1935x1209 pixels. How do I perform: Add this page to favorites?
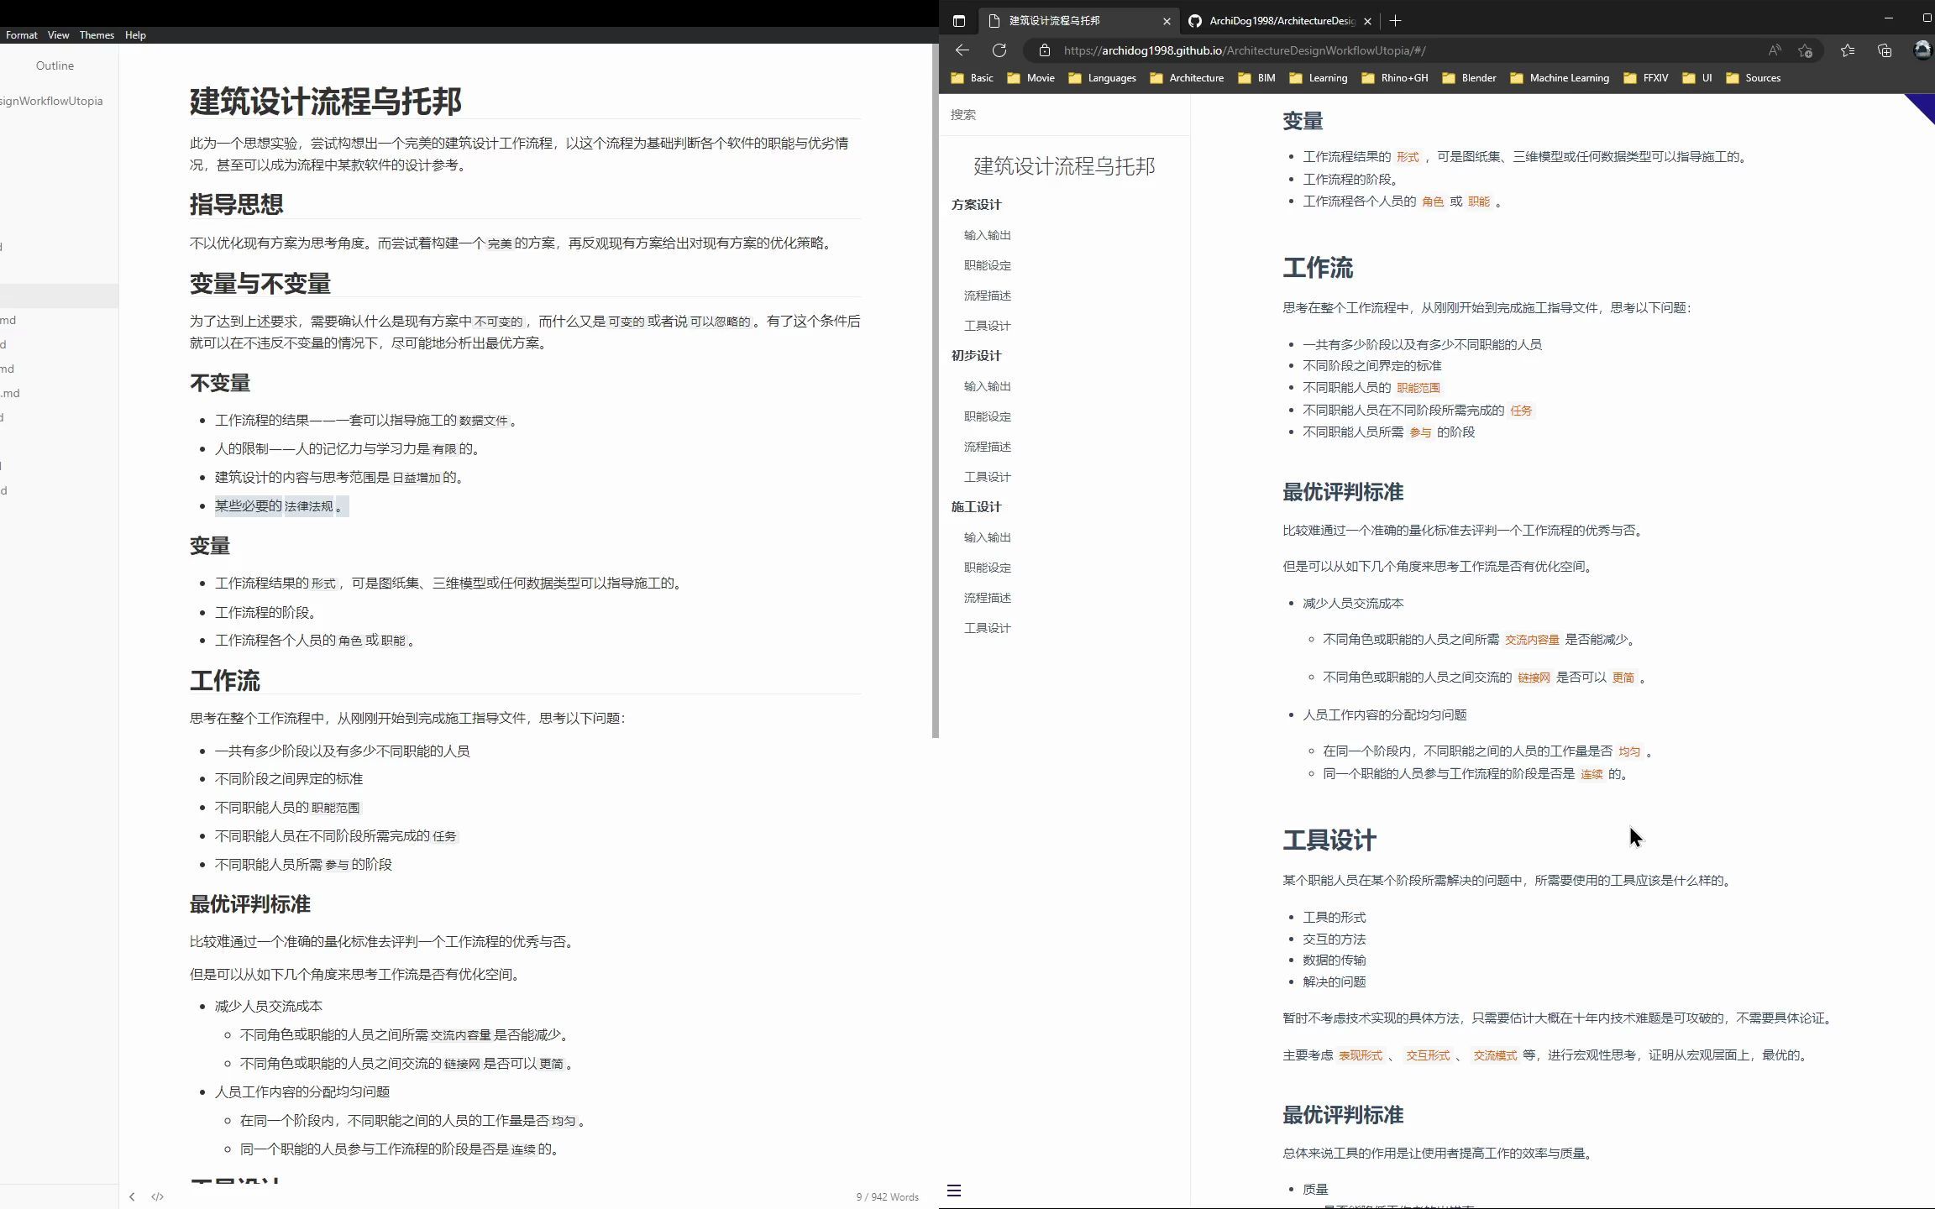pyautogui.click(x=1805, y=50)
